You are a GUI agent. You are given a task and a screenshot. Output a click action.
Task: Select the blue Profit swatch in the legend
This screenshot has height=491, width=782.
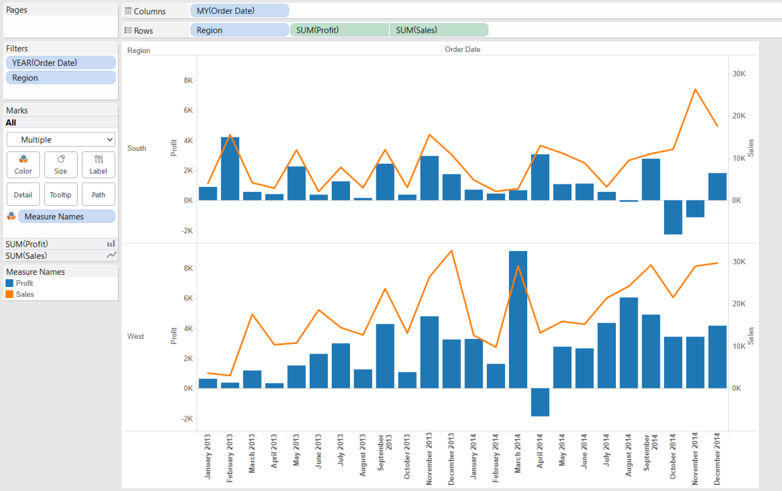9,283
